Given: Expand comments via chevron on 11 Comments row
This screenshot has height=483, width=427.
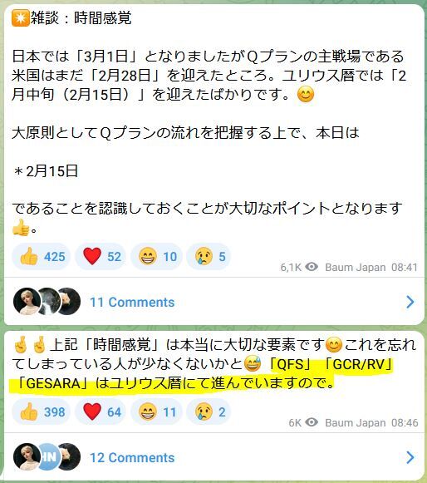Looking at the screenshot, I should [x=410, y=302].
